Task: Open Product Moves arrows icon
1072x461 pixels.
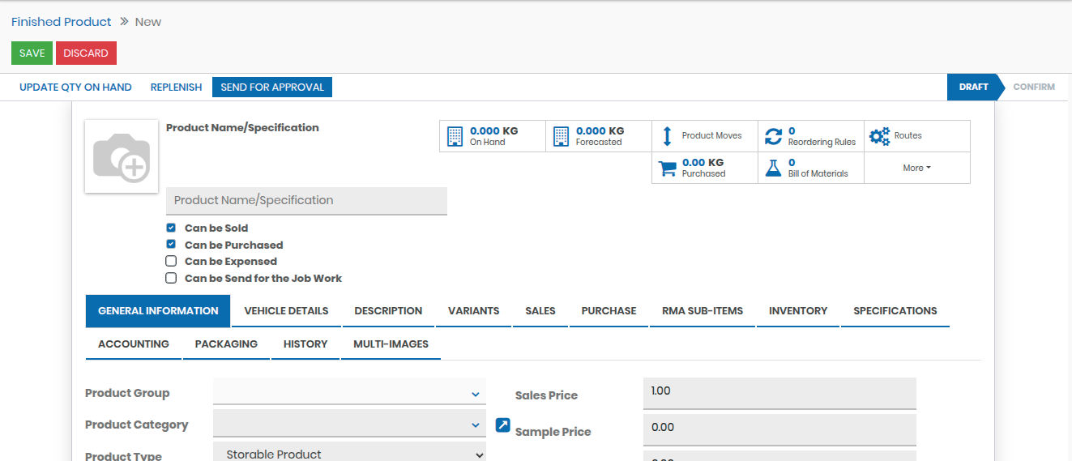Action: pos(667,136)
